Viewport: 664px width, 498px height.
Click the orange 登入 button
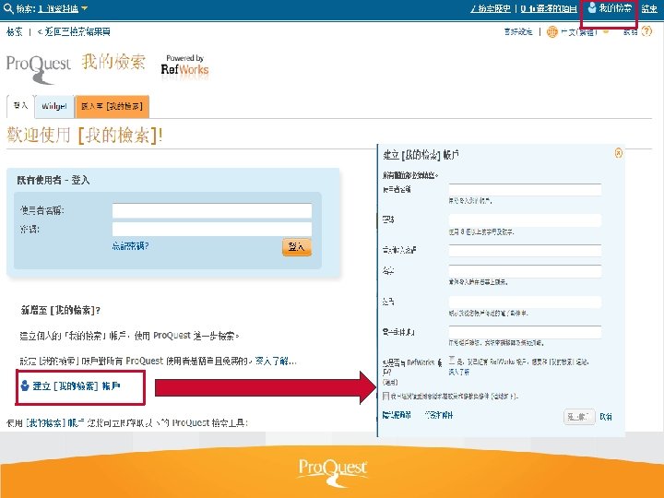[x=296, y=247]
